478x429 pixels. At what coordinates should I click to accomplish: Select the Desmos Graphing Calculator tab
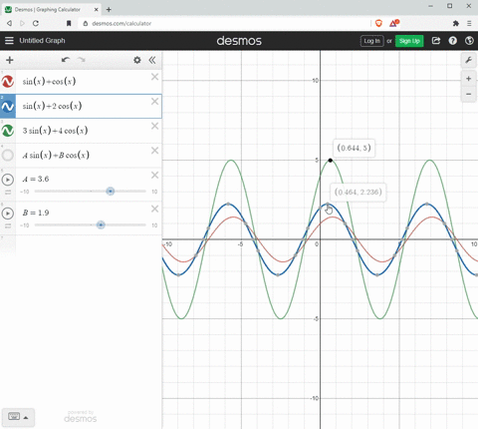pyautogui.click(x=52, y=9)
